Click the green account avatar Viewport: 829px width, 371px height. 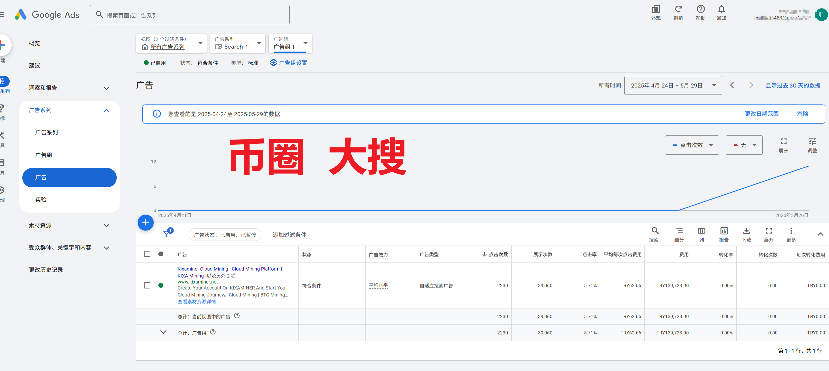(821, 15)
